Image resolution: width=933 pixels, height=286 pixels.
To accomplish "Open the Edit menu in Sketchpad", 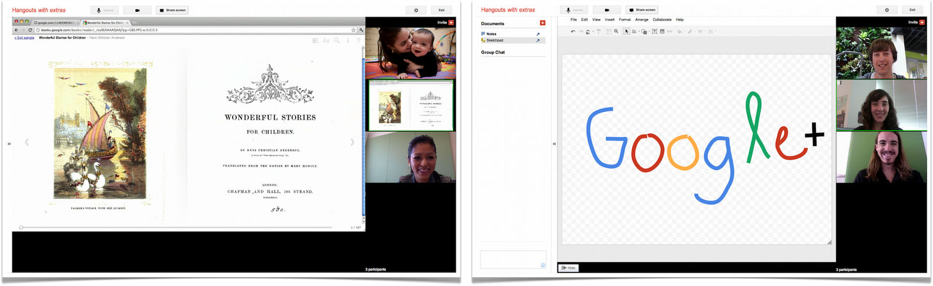I will (x=584, y=19).
